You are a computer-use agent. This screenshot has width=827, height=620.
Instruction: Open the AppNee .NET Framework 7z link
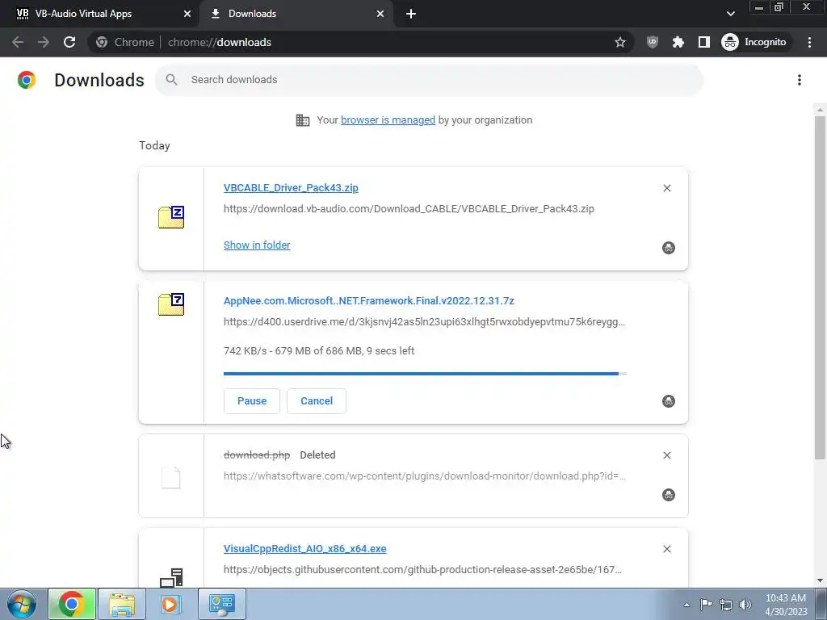coord(369,301)
